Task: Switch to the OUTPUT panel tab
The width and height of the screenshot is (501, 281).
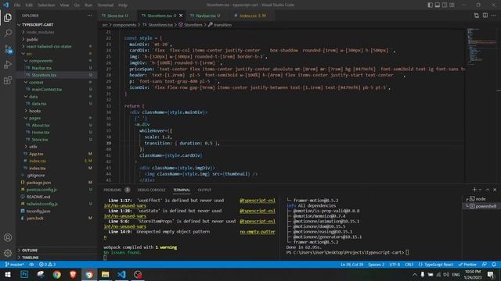Action: pyautogui.click(x=204, y=190)
